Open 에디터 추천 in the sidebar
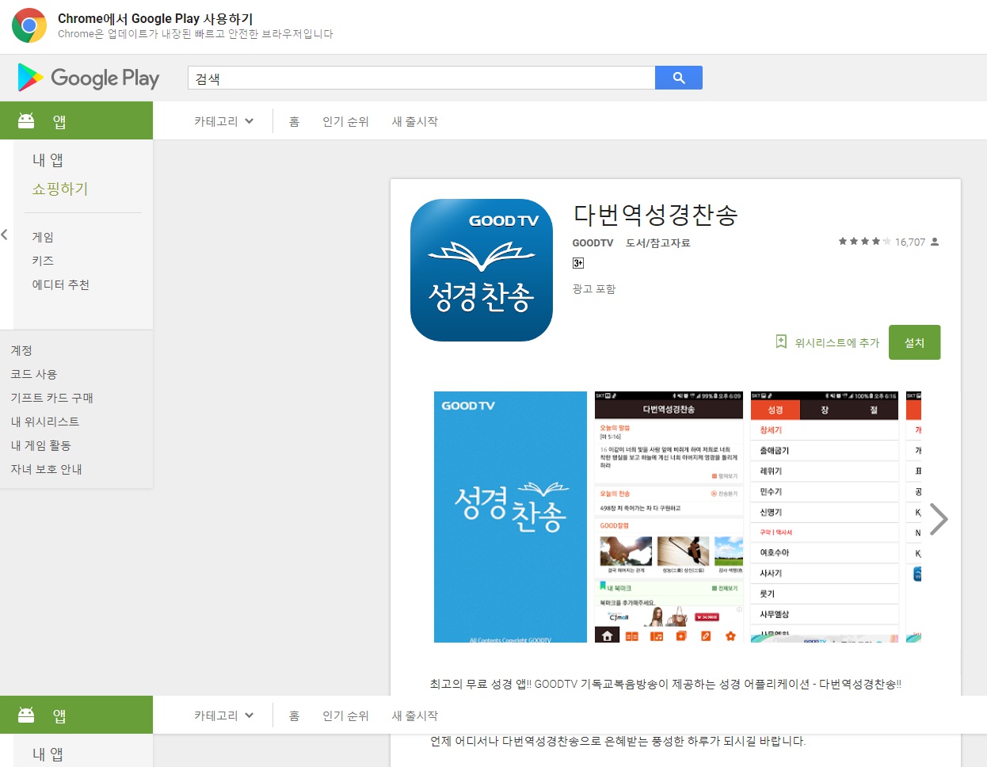987x767 pixels. [x=61, y=284]
